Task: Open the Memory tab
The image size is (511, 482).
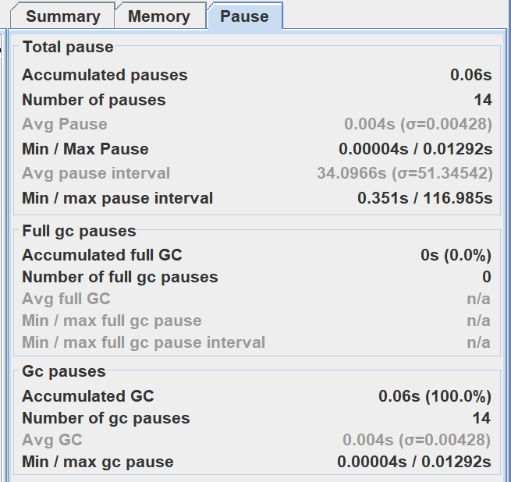Action: coord(159,16)
